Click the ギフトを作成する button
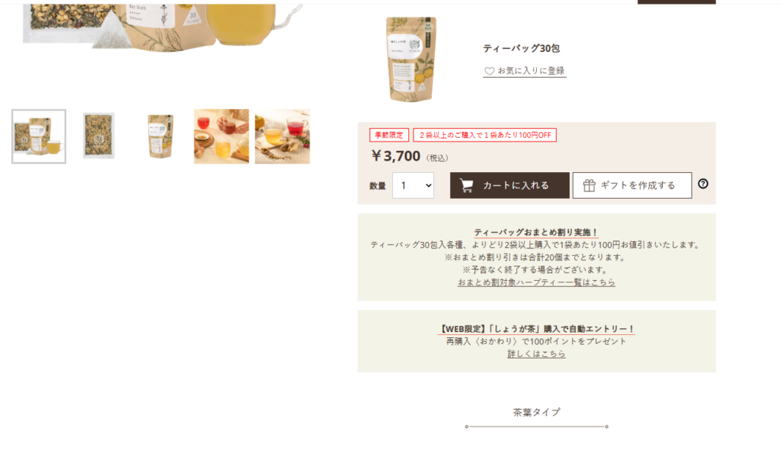 [632, 186]
